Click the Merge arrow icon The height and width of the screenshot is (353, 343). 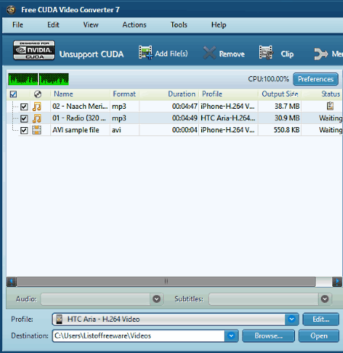click(320, 54)
